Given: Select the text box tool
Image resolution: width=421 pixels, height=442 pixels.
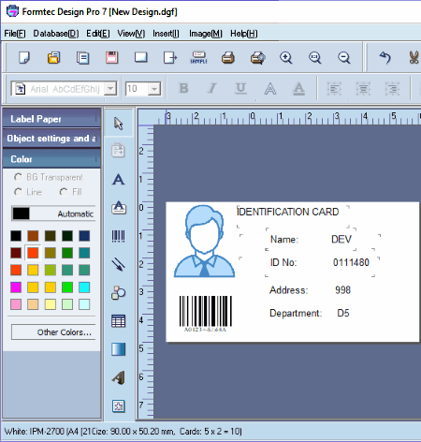Looking at the screenshot, I should 119,208.
